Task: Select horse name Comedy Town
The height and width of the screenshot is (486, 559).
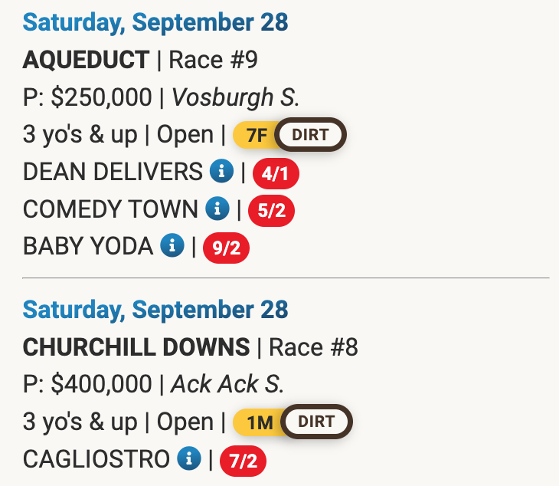Action: tap(110, 209)
